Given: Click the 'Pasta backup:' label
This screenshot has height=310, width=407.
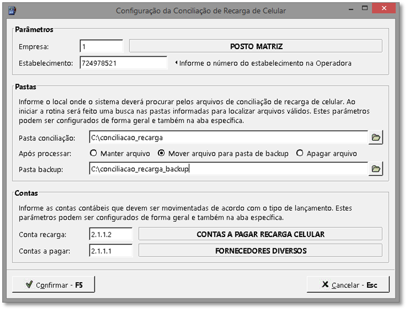Looking at the screenshot, I should coord(41,170).
